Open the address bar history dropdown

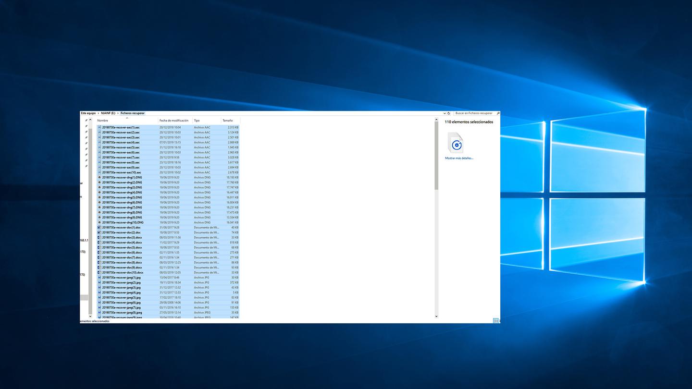click(444, 113)
